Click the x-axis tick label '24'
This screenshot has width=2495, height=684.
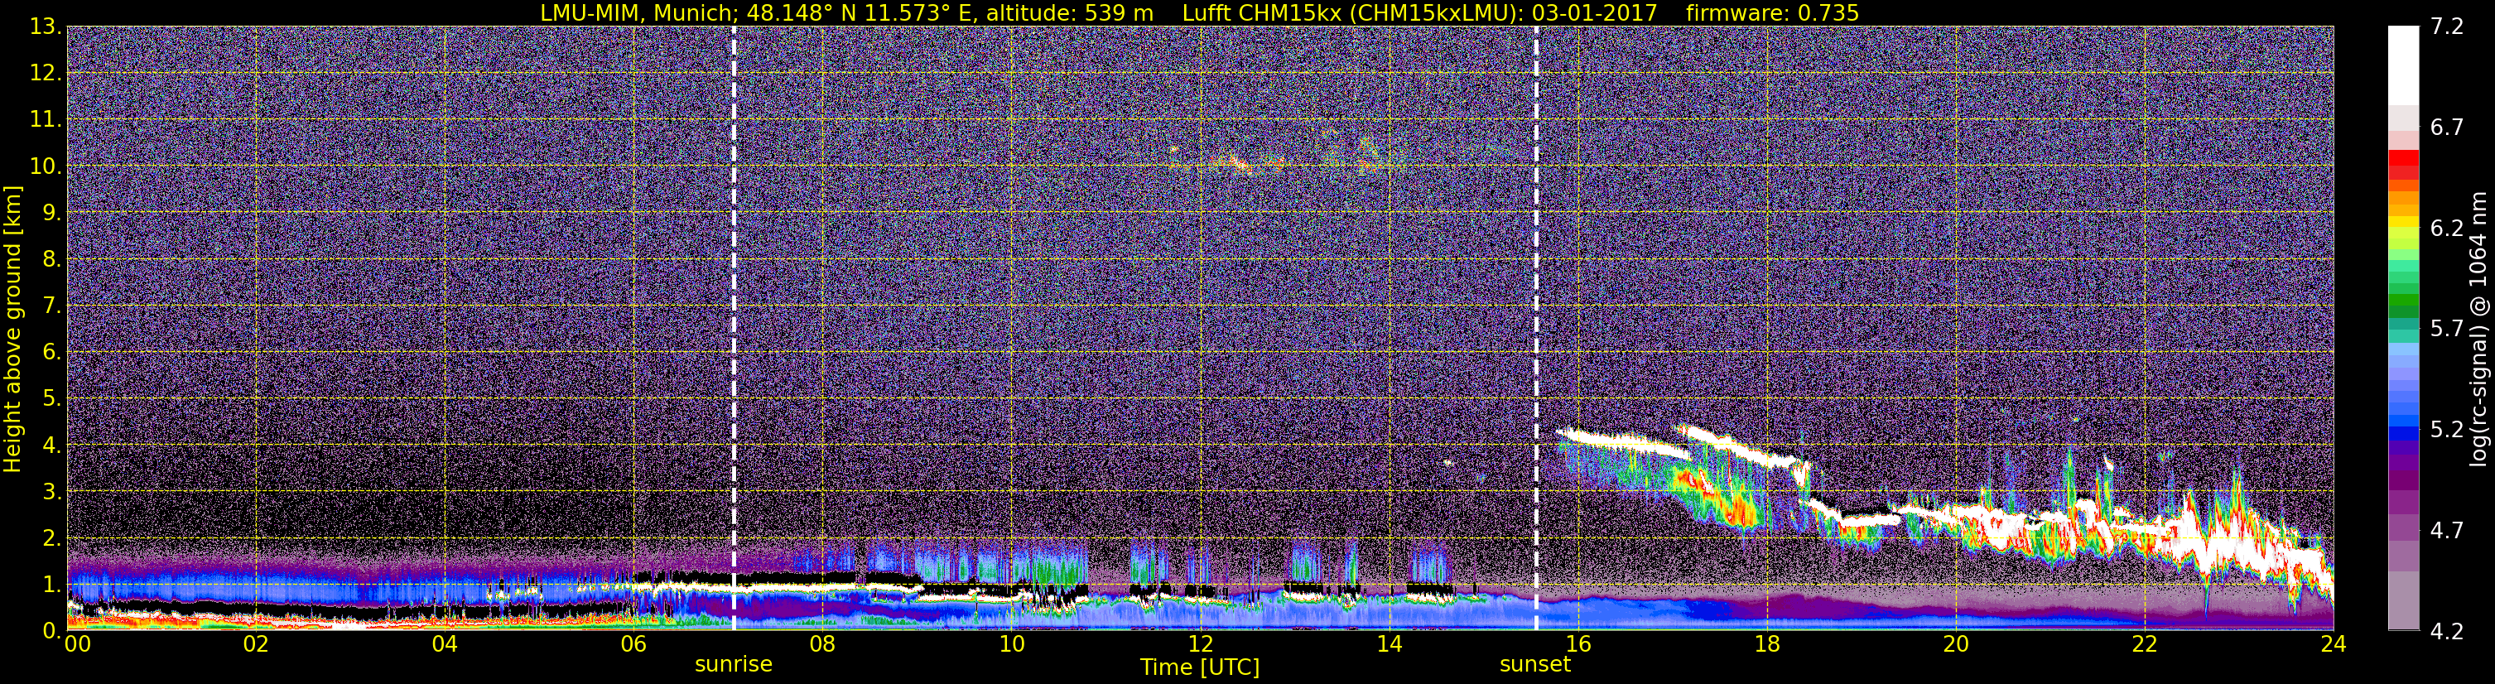point(2334,644)
